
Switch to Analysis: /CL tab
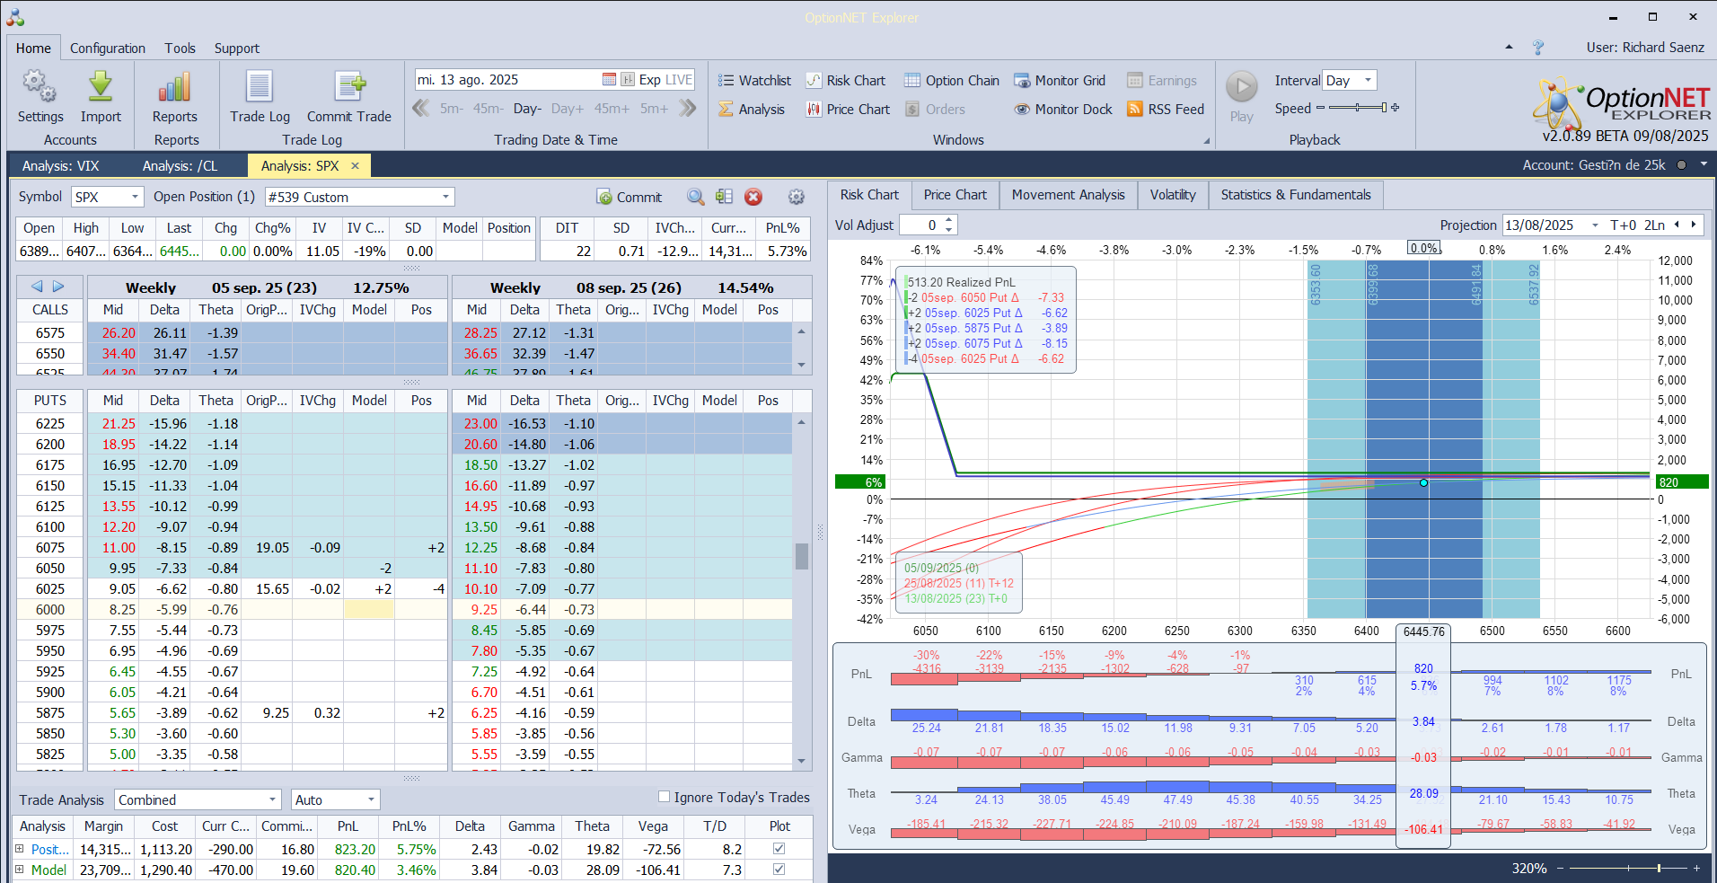(x=180, y=166)
